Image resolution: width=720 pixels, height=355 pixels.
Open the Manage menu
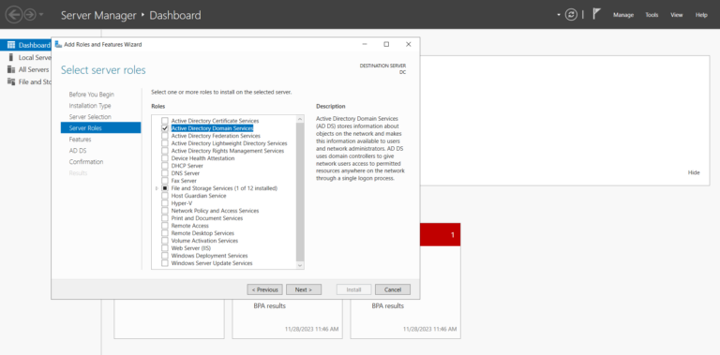tap(623, 15)
